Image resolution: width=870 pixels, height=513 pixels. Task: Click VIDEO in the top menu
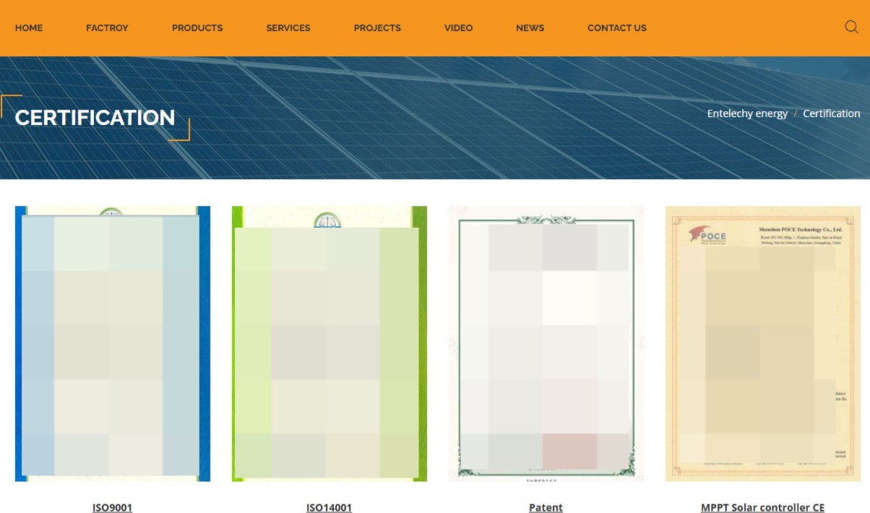click(x=458, y=28)
